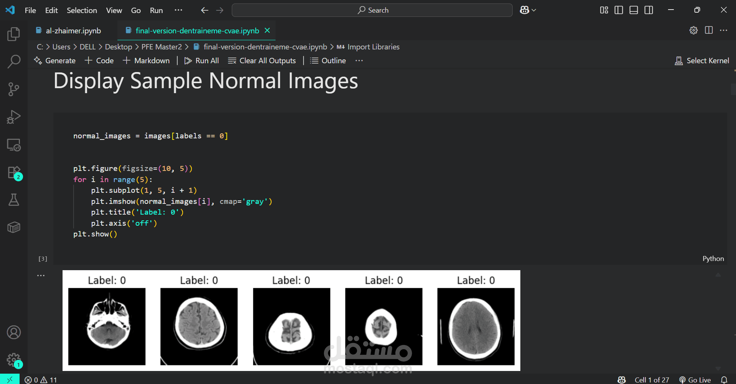Open the Remote Explorer view
The height and width of the screenshot is (384, 736).
14,145
